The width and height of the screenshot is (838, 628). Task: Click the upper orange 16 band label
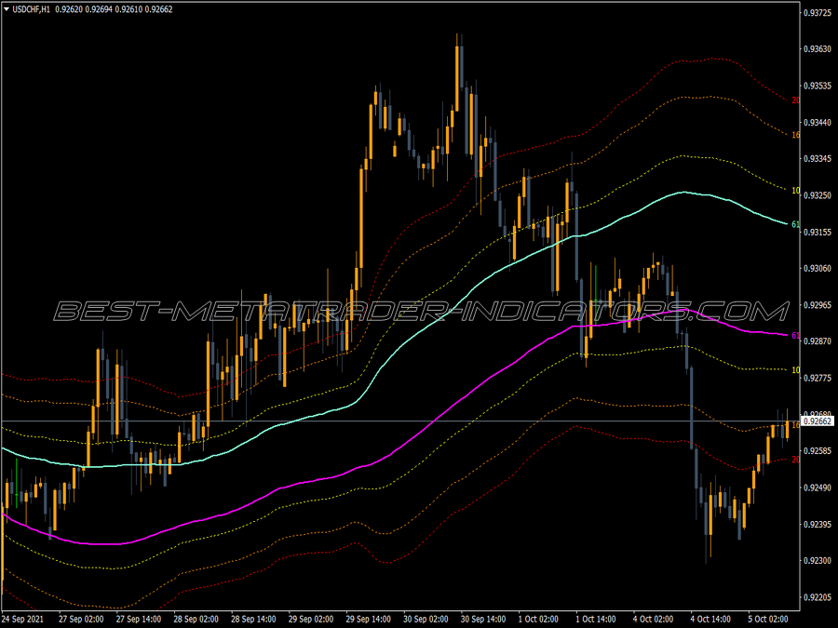coord(795,135)
